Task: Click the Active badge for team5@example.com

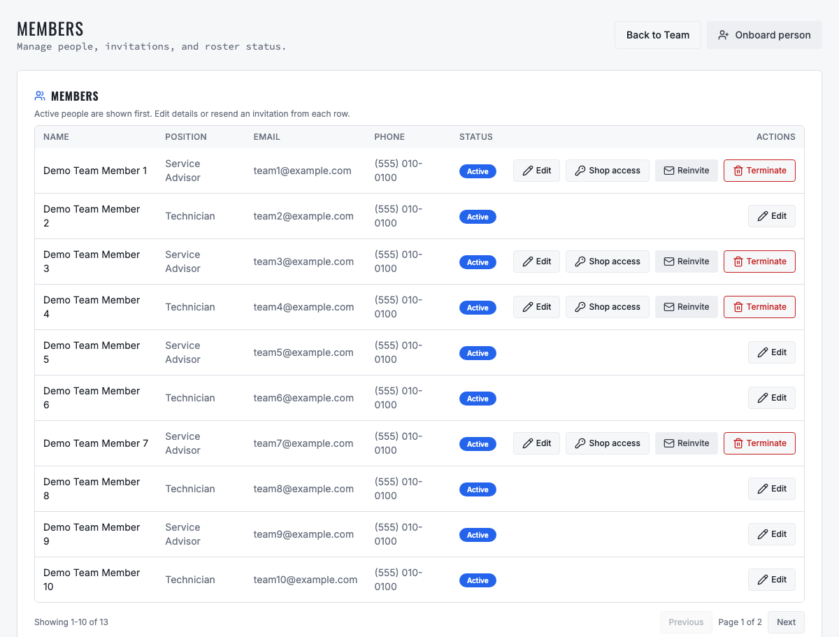Action: tap(478, 353)
